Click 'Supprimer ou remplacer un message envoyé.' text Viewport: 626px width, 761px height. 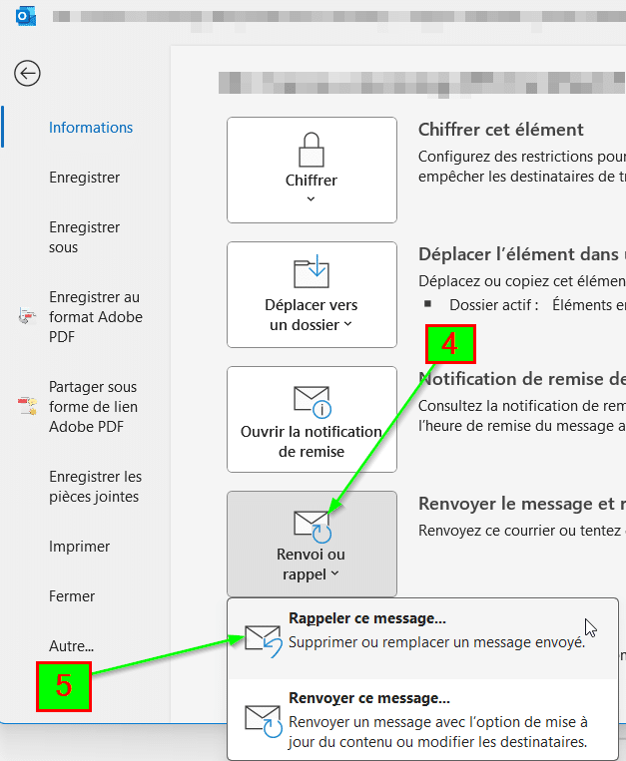[x=437, y=642]
